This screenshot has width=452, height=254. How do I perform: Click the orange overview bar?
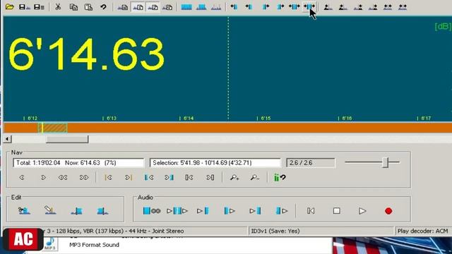(227, 128)
